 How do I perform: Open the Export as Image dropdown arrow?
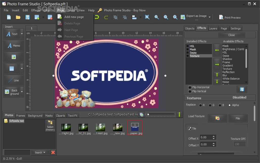tap(210, 17)
